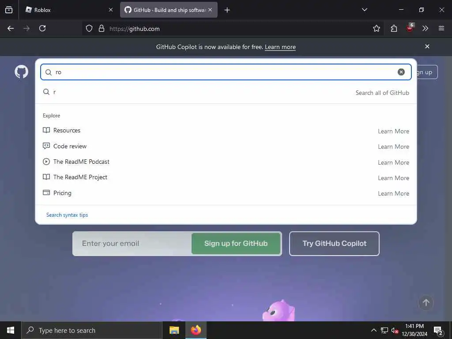Click the Code review icon
The height and width of the screenshot is (339, 452).
46,146
